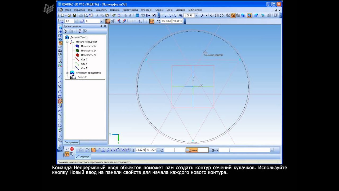Open the zoom scale 1.0091 dropdown
This screenshot has height=191, width=339.
[196, 15]
